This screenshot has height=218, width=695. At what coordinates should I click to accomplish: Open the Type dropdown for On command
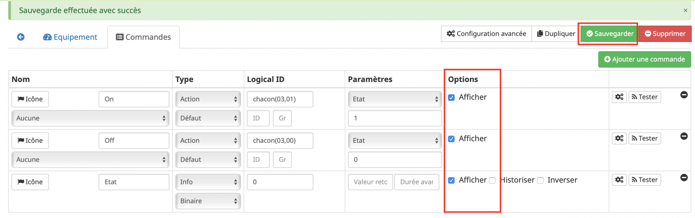coord(208,99)
